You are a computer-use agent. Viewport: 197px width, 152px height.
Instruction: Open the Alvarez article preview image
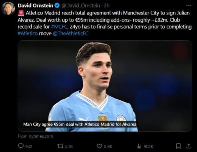pyautogui.click(x=105, y=86)
